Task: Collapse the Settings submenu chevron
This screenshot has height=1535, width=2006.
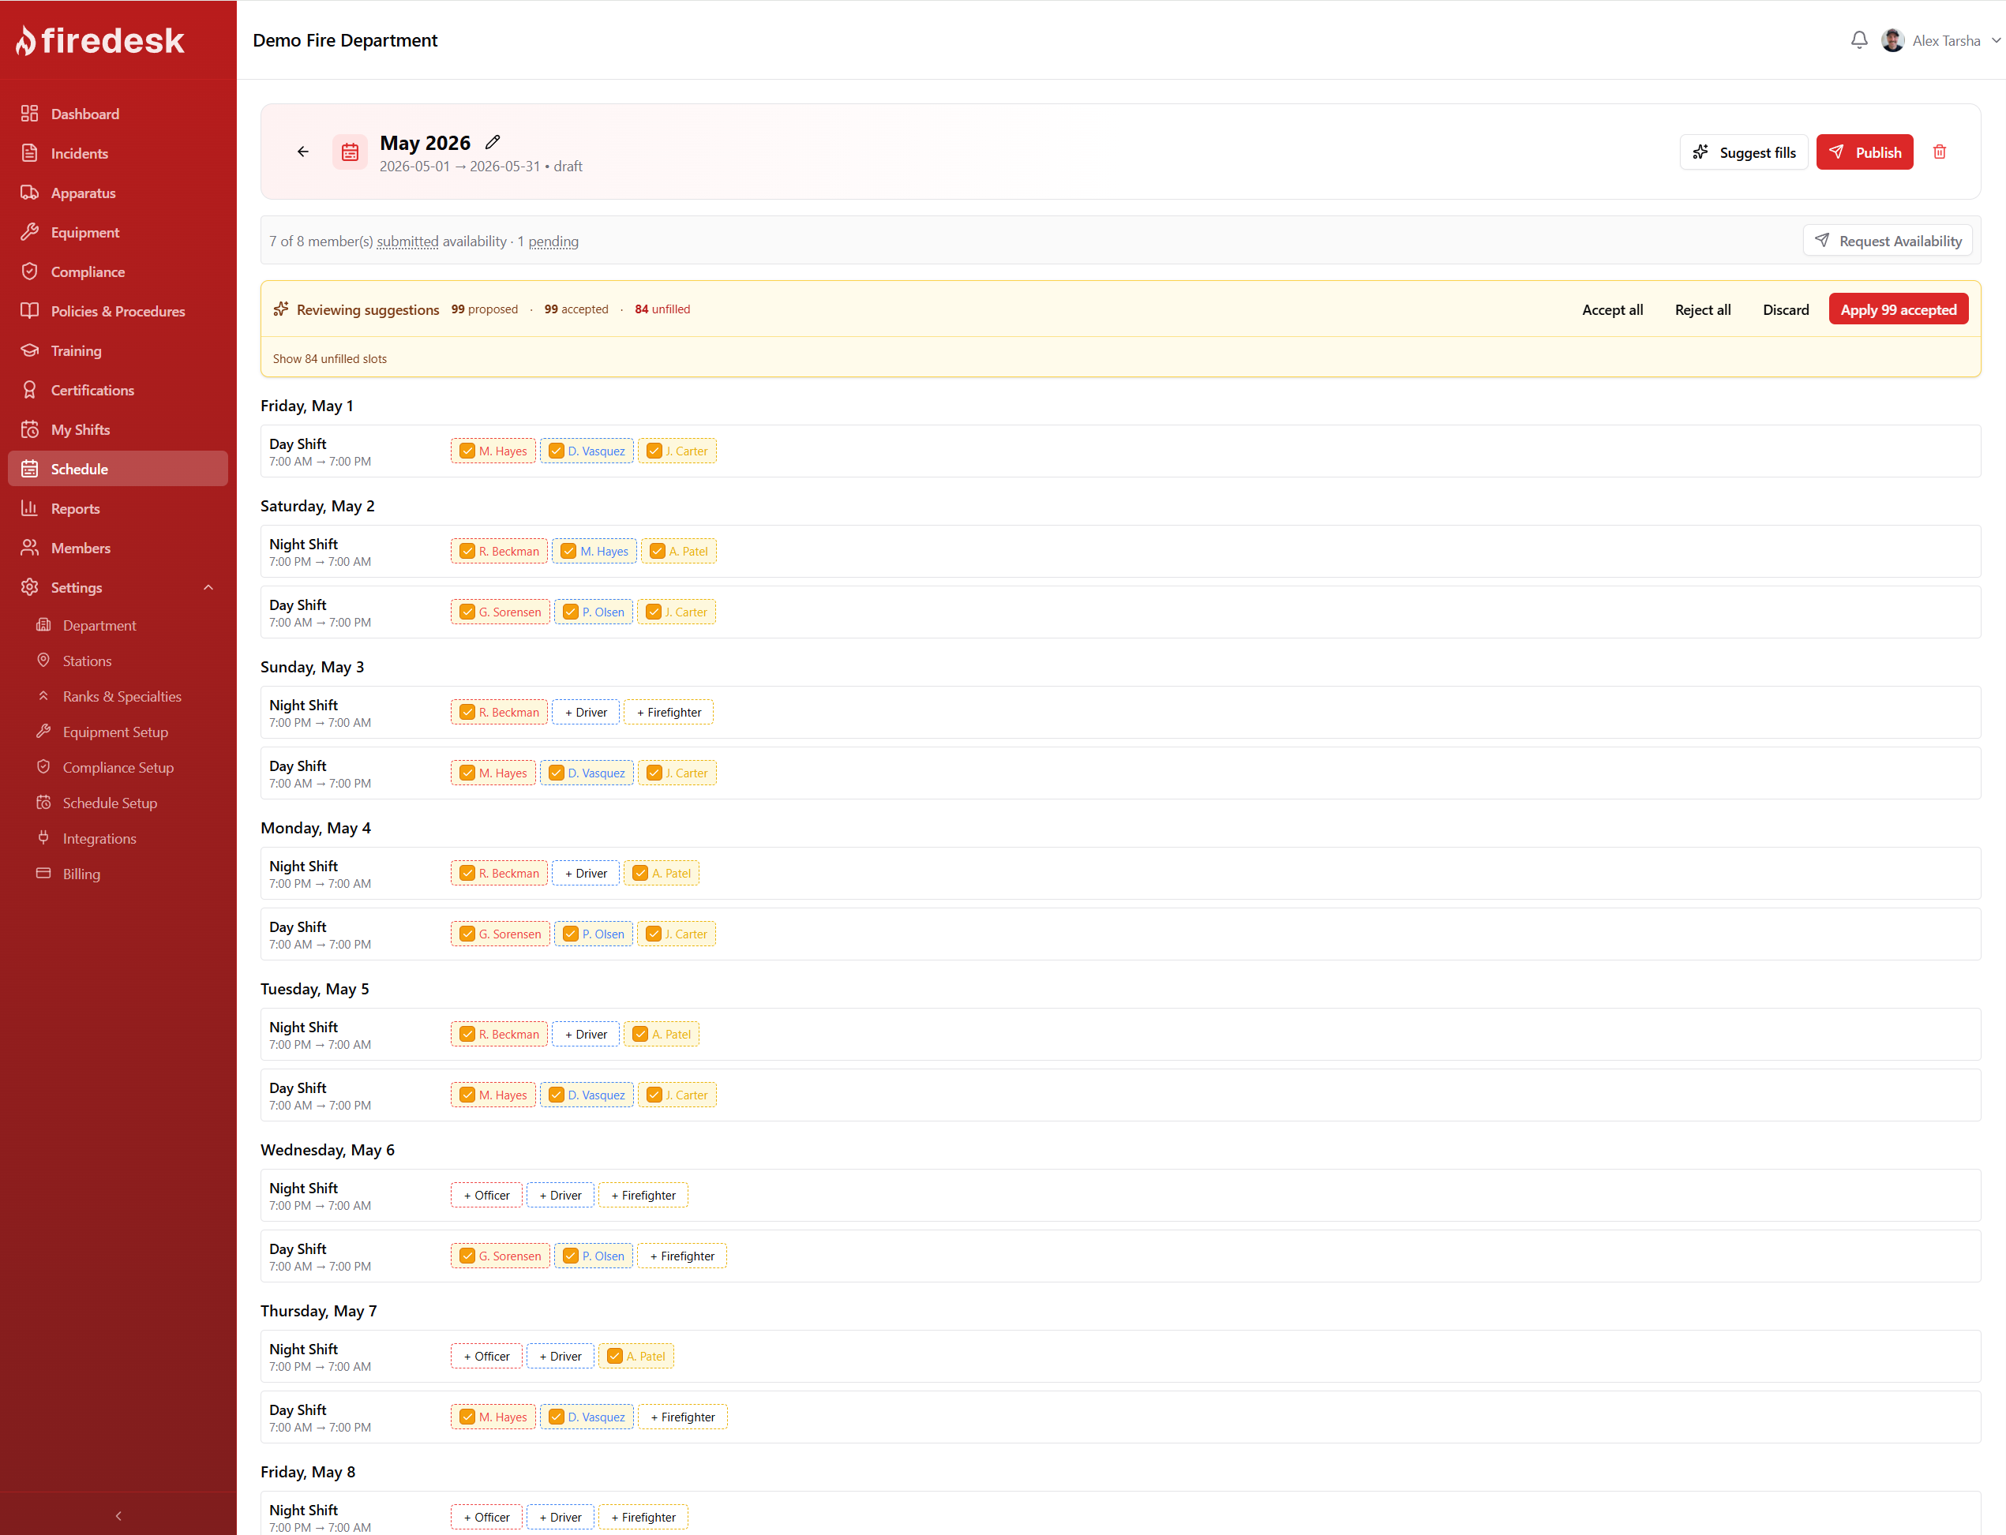Action: pyautogui.click(x=208, y=587)
